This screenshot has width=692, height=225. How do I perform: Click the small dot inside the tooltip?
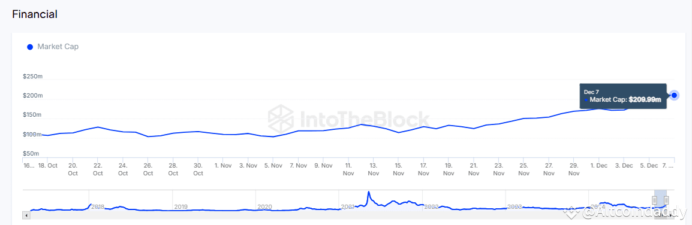[x=586, y=100]
